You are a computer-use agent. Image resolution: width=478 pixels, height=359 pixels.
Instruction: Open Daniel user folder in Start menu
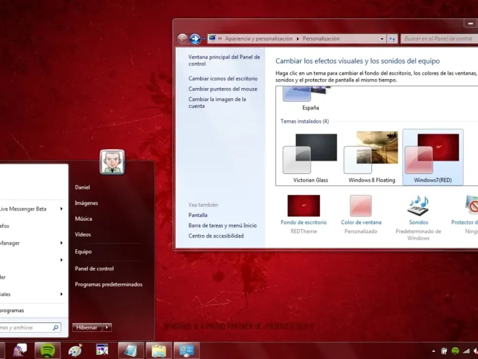(x=82, y=187)
